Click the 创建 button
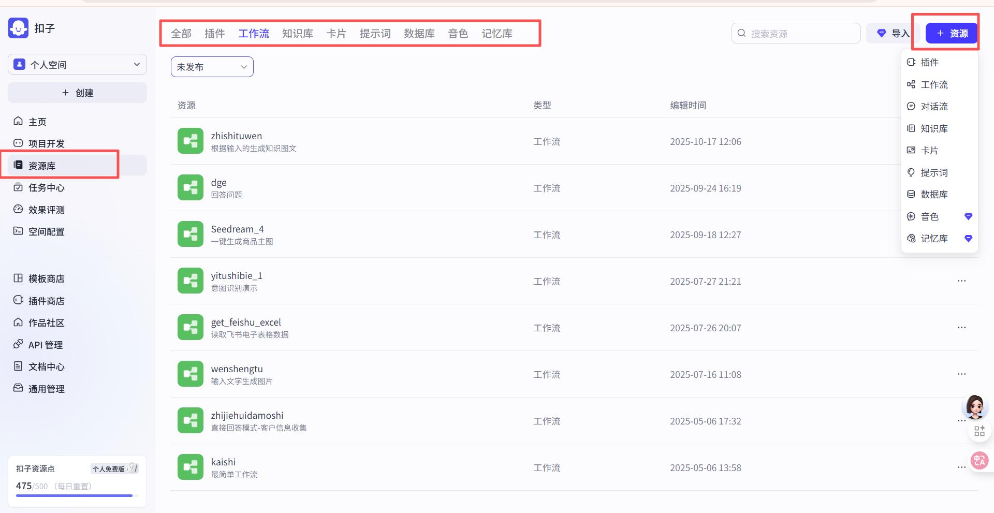The height and width of the screenshot is (513, 994). coord(77,93)
